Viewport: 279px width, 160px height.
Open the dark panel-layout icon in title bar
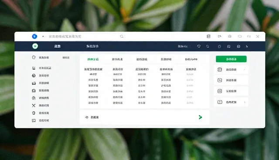click(x=208, y=37)
